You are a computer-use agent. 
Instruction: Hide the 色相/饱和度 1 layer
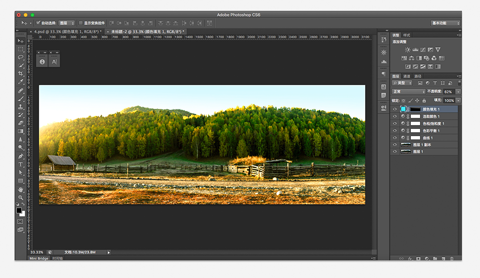tap(395, 124)
